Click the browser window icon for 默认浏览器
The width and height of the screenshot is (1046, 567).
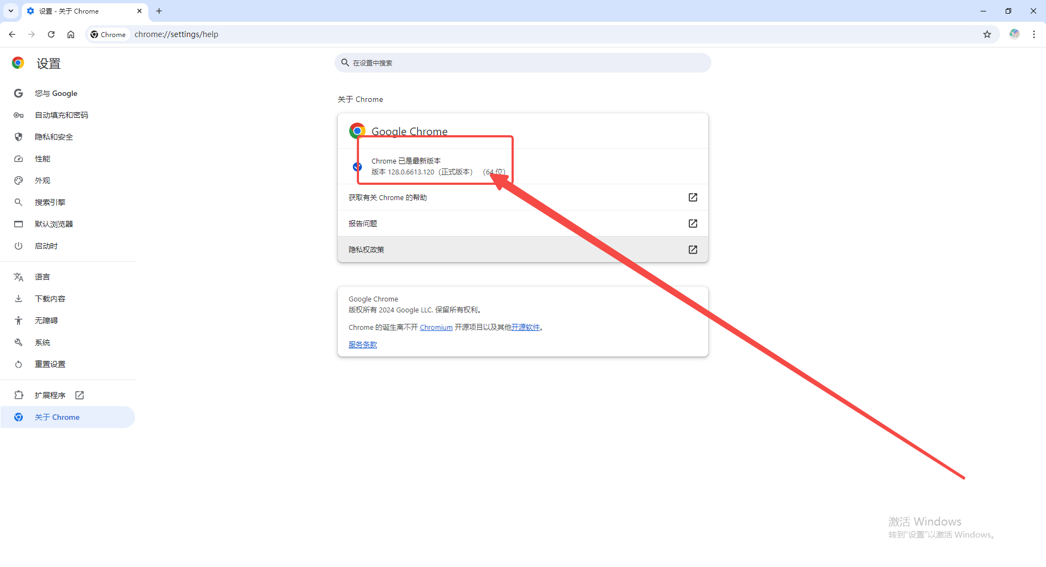(19, 224)
